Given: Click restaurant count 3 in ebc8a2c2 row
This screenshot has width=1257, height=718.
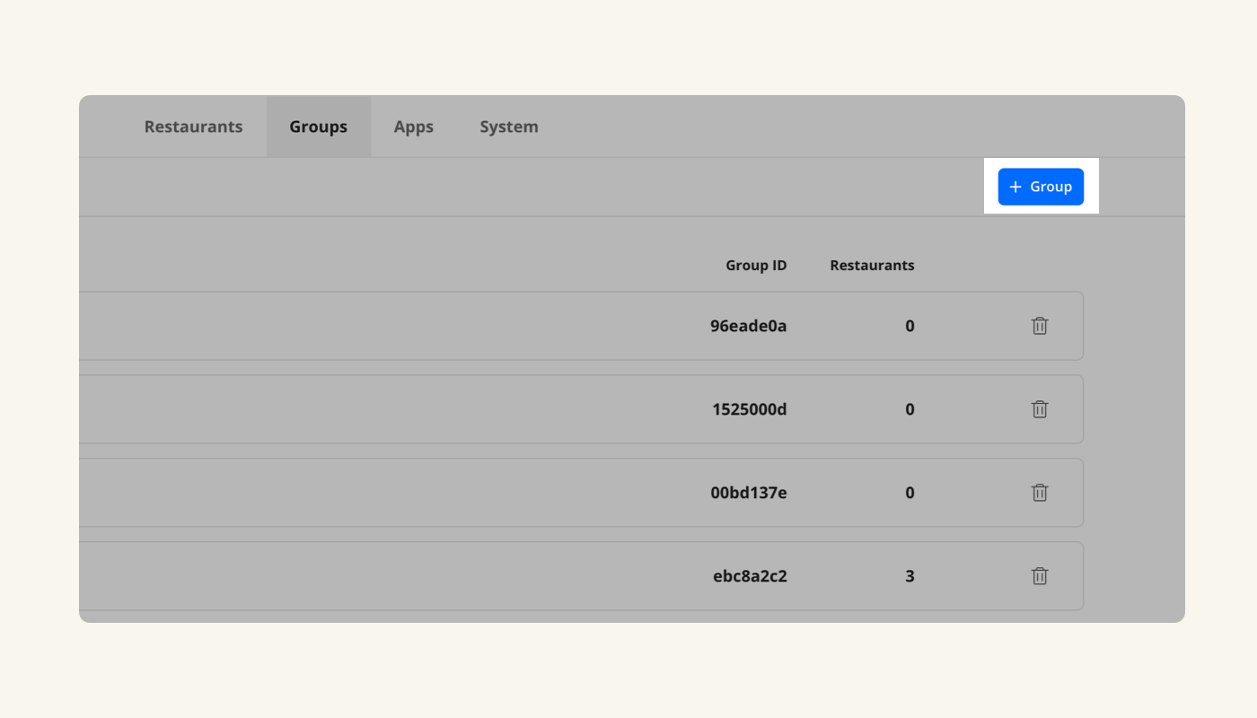Looking at the screenshot, I should point(910,576).
